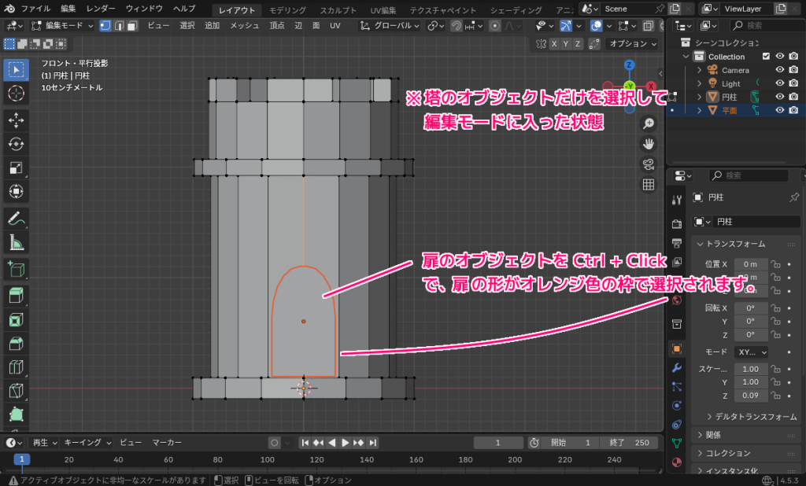Image resolution: width=806 pixels, height=486 pixels.
Task: Click the Scale Z value slider
Action: click(x=750, y=395)
